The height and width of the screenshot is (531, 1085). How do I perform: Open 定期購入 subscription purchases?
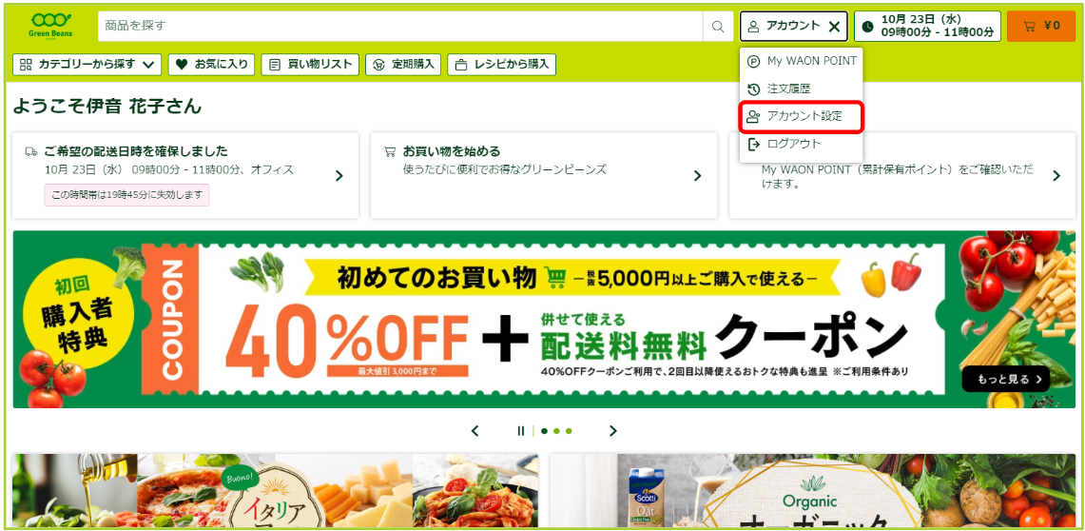pos(403,65)
